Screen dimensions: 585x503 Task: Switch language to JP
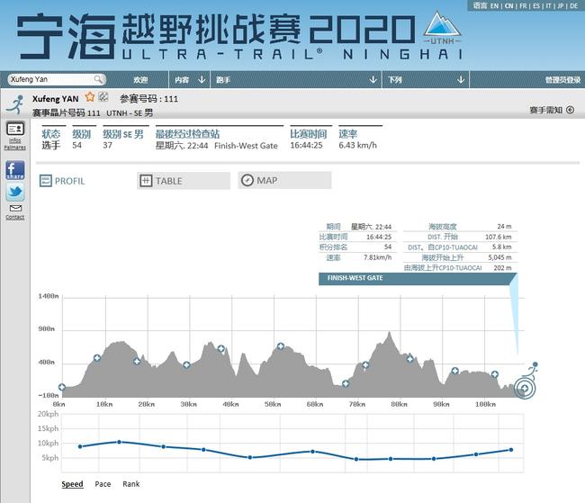pos(561,6)
